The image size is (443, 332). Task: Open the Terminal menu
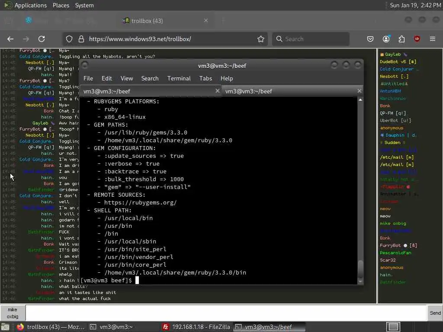pos(179,79)
